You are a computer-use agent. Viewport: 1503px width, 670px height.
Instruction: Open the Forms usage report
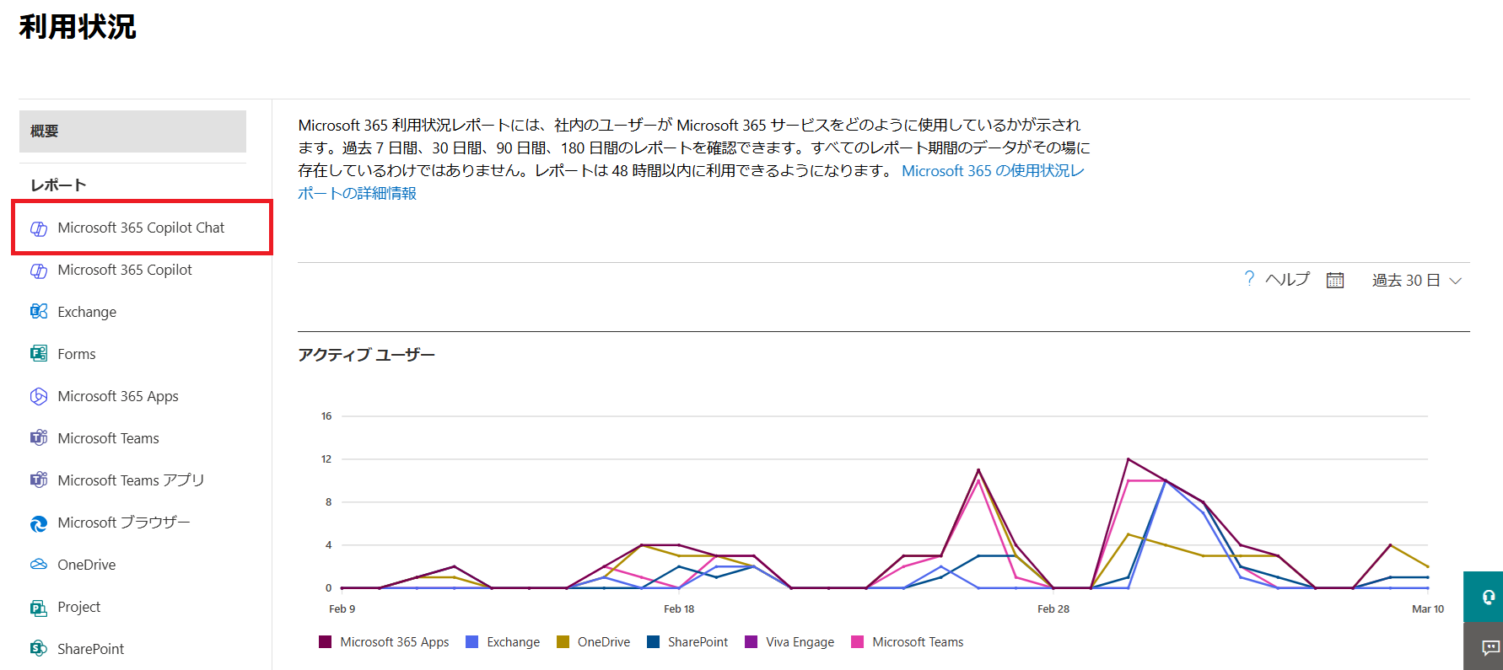pyautogui.click(x=77, y=354)
